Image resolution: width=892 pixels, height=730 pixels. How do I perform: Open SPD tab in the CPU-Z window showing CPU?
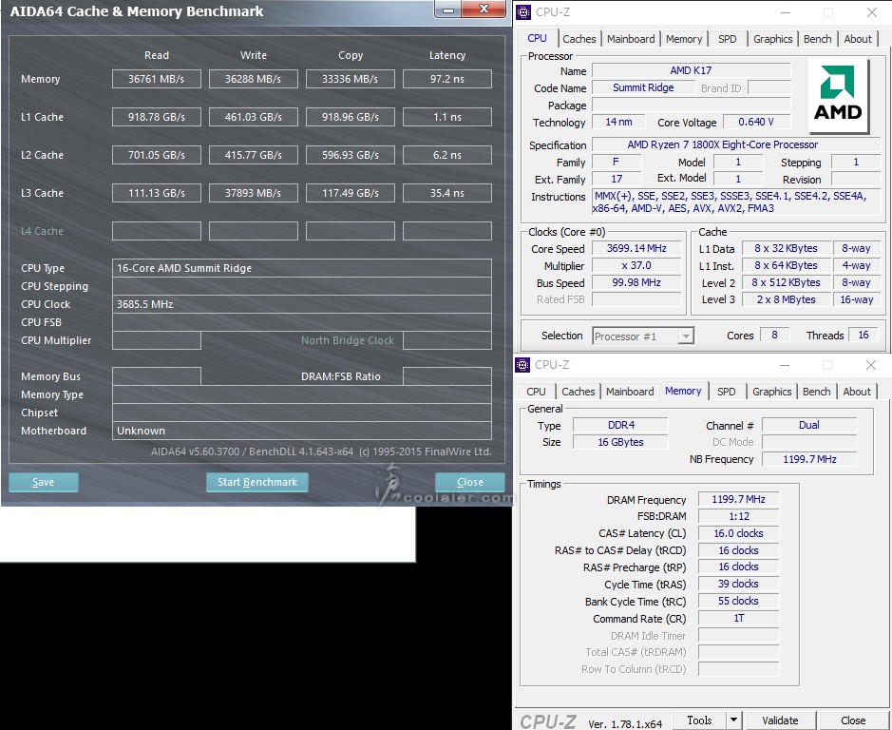(727, 39)
